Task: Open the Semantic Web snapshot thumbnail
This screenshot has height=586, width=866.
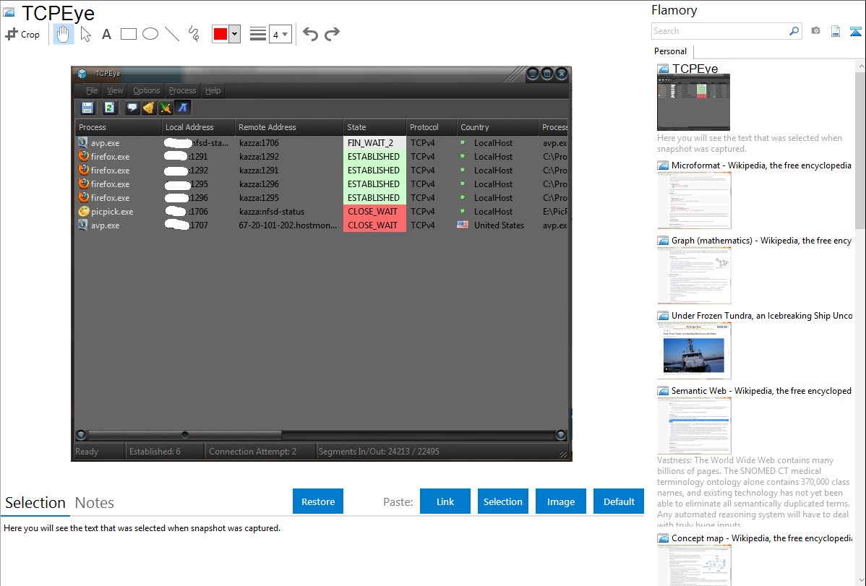Action: 694,425
